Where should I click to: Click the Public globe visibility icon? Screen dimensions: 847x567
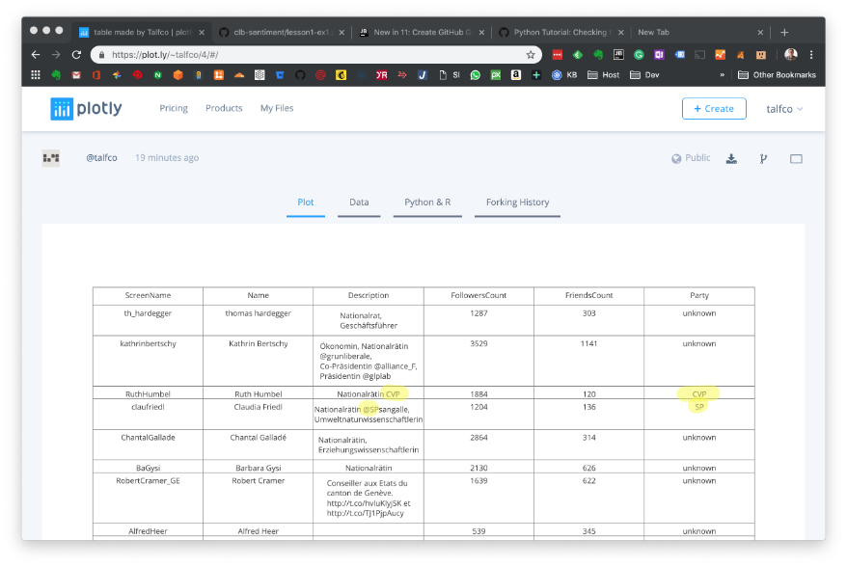(677, 158)
